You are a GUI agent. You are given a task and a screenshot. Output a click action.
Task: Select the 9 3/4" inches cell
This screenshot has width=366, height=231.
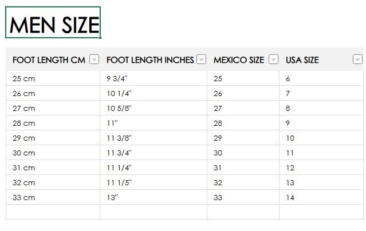pyautogui.click(x=153, y=78)
